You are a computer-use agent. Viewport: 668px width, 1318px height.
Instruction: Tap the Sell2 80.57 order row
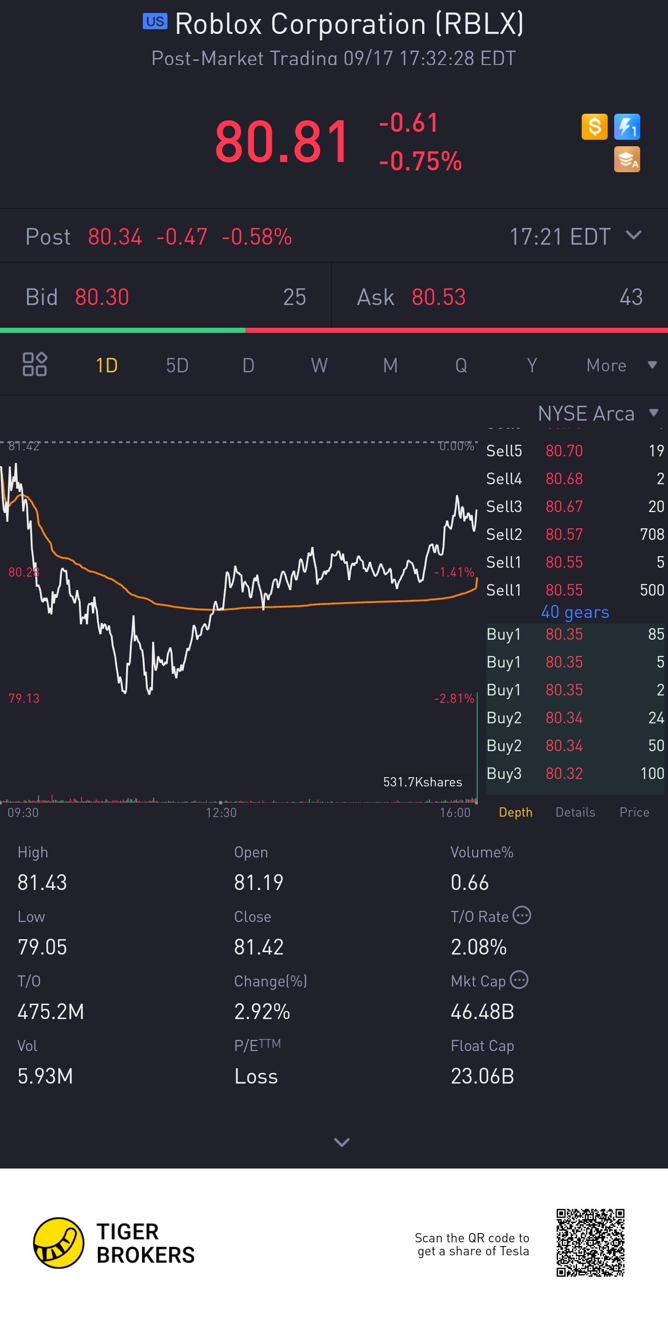tap(574, 534)
